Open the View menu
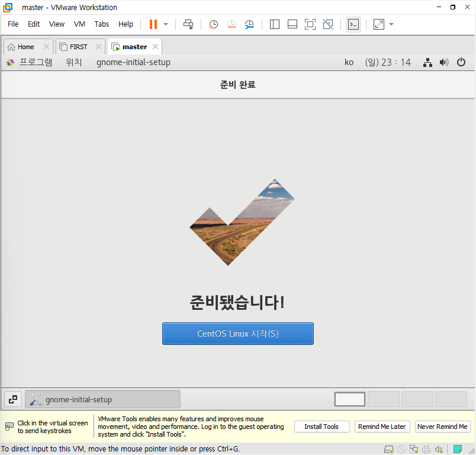The height and width of the screenshot is (455, 476). click(x=57, y=24)
